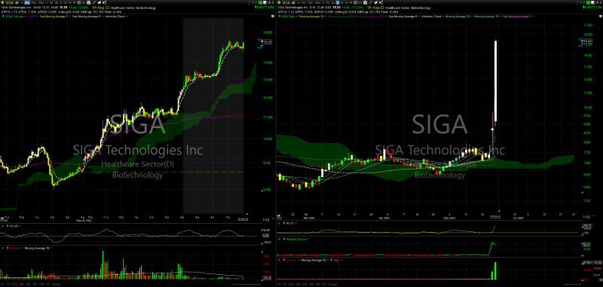The width and height of the screenshot is (603, 287).
Task: Click the star favorite icon on left chart
Action: click(249, 2)
